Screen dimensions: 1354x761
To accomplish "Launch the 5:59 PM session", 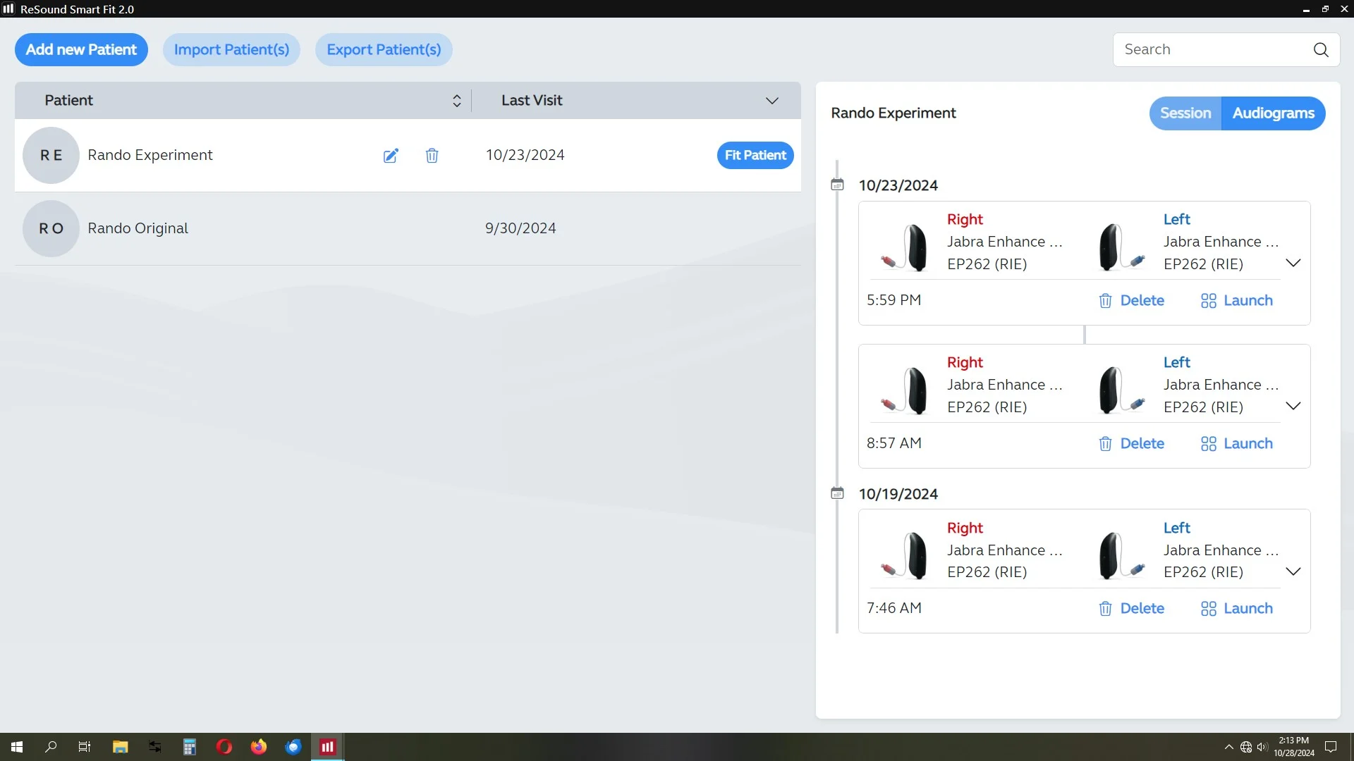I will pos(1236,301).
